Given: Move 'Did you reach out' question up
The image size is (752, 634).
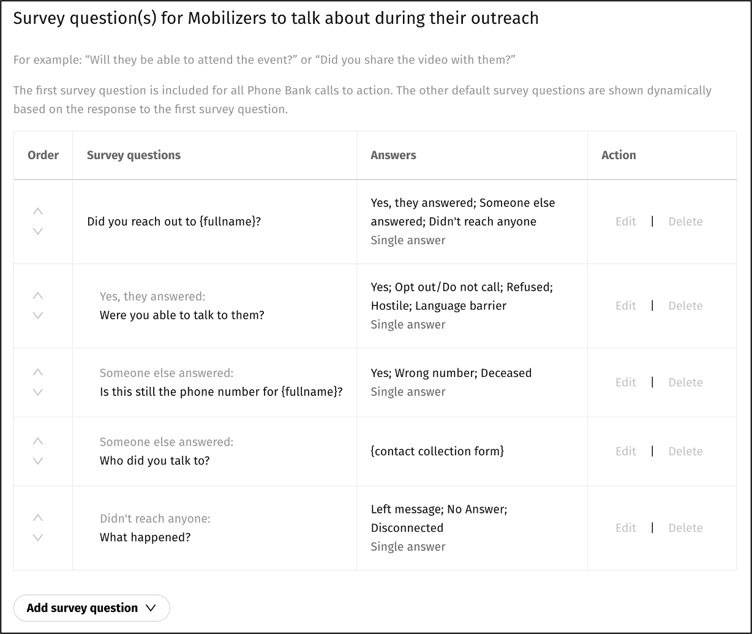Looking at the screenshot, I should pyautogui.click(x=38, y=212).
